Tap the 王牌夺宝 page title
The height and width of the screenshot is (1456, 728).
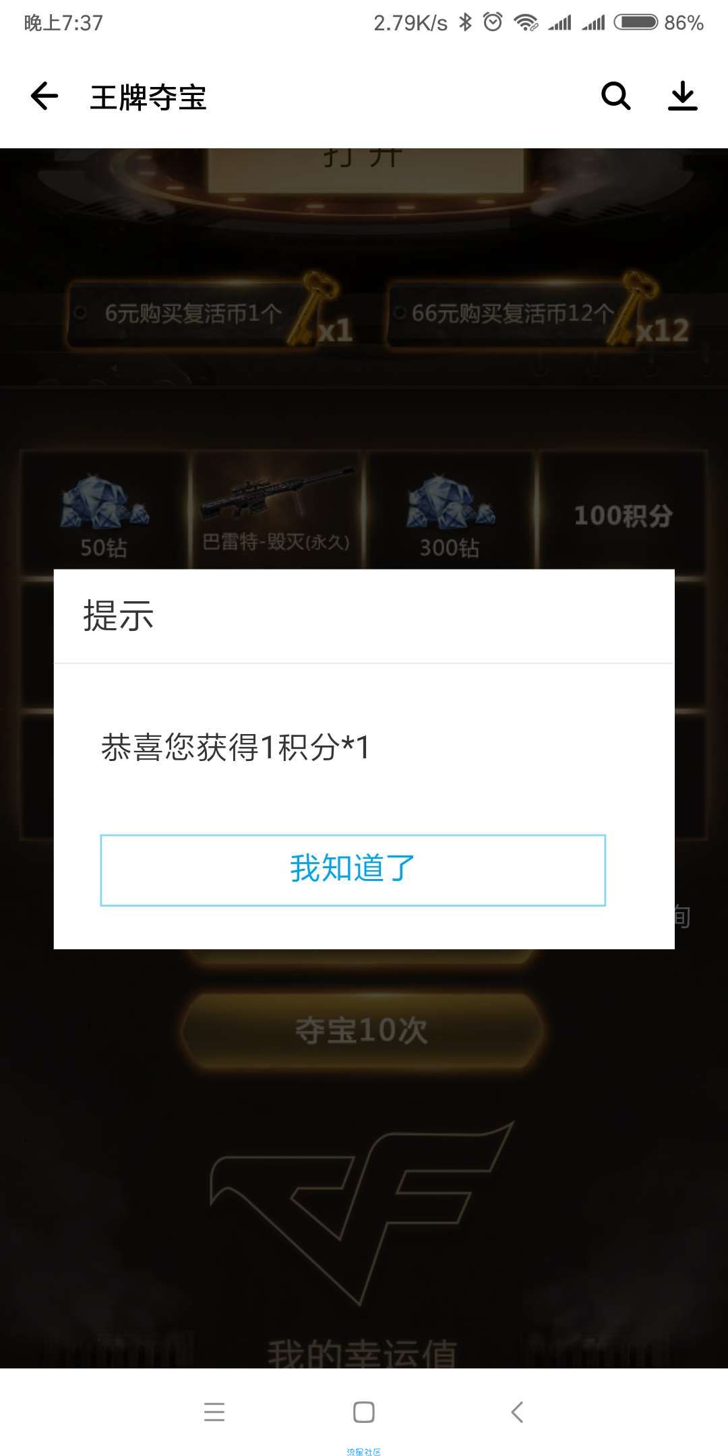click(x=148, y=98)
